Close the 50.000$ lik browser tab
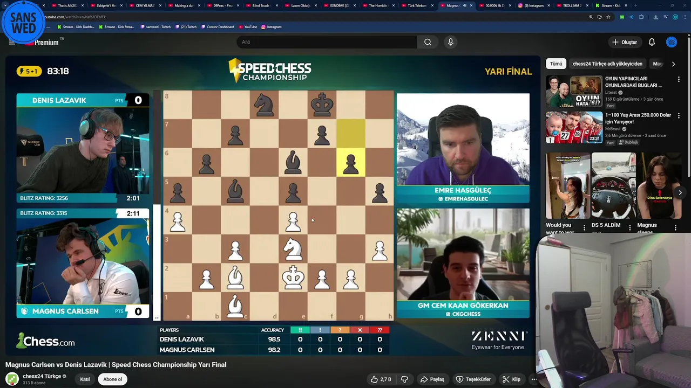 pyautogui.click(x=510, y=5)
